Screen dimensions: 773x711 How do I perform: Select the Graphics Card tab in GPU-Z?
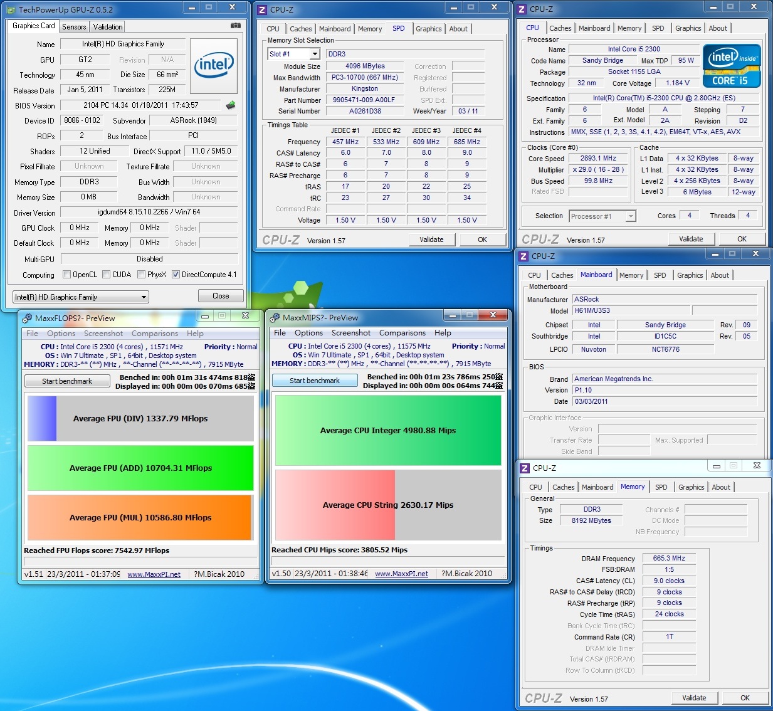(x=34, y=26)
